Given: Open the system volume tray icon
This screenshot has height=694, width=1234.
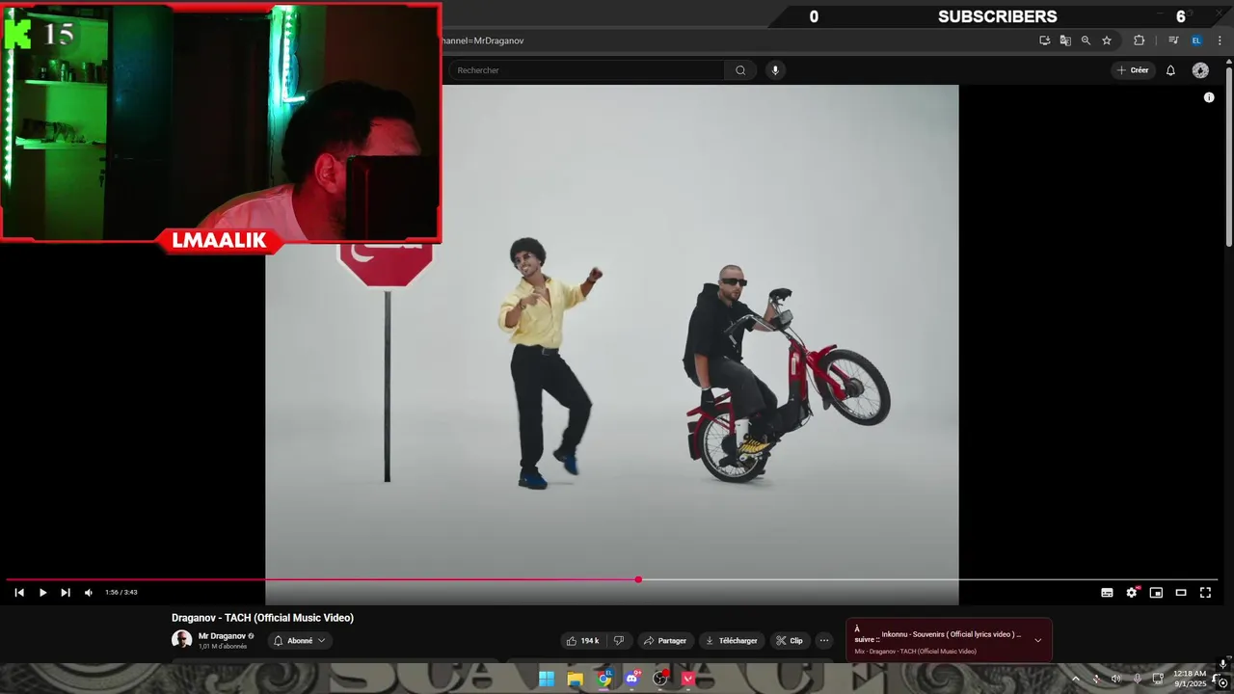Looking at the screenshot, I should point(1116,679).
